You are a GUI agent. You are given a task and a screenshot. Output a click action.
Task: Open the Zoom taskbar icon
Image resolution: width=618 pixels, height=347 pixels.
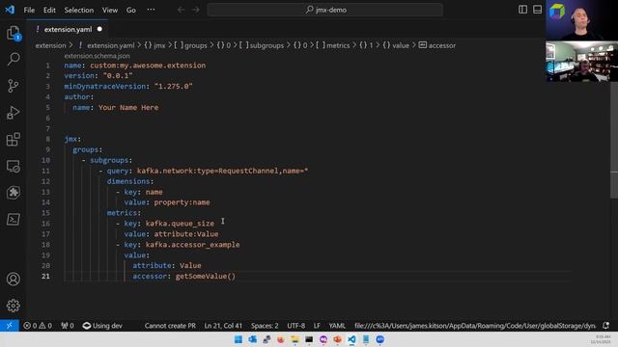pyautogui.click(x=379, y=339)
